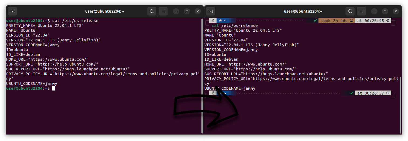Minimize the left terminal window
Viewport: 408px width, 141px height.
(x=176, y=11)
